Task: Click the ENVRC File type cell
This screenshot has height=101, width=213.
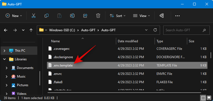Action: [164, 74]
